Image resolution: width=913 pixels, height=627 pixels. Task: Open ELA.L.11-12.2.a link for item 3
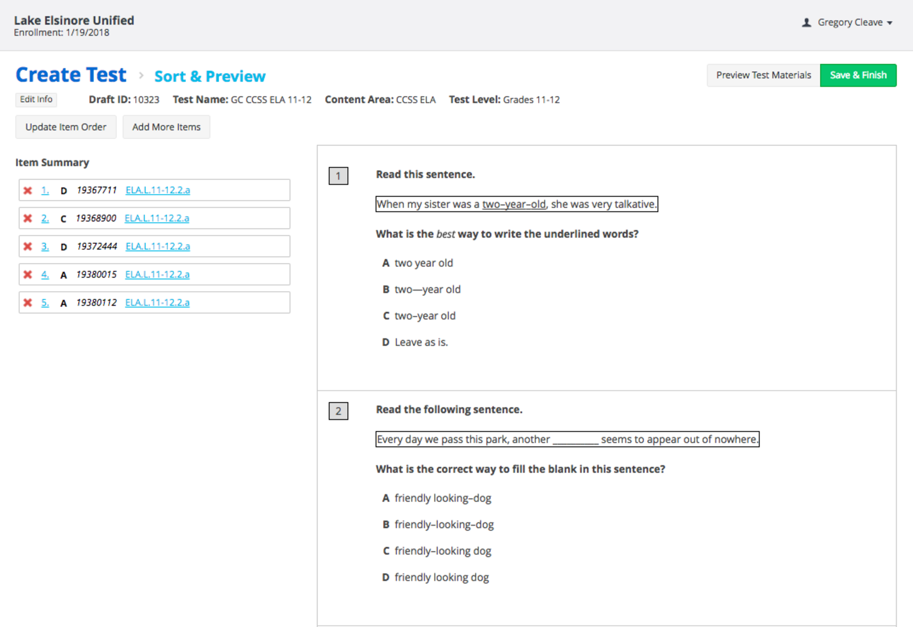tap(158, 247)
